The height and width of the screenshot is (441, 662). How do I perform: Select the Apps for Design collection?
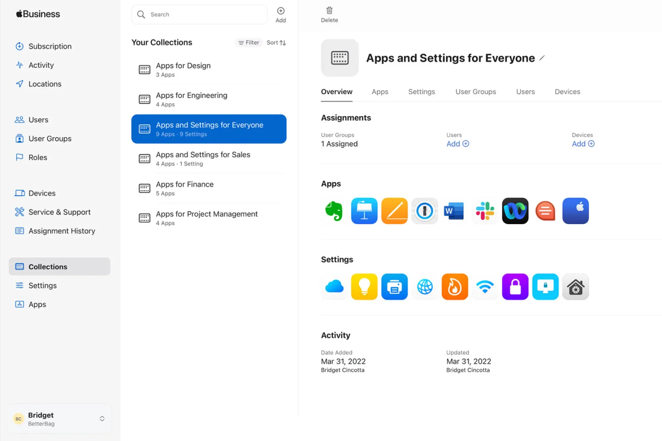click(x=209, y=69)
